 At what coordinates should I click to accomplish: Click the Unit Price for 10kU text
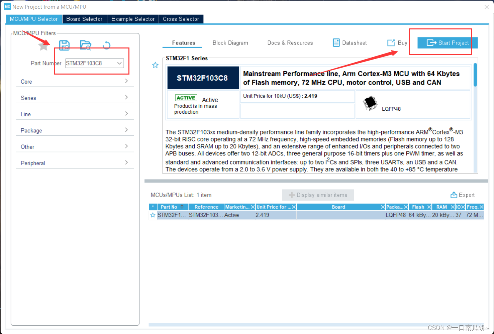(280, 96)
